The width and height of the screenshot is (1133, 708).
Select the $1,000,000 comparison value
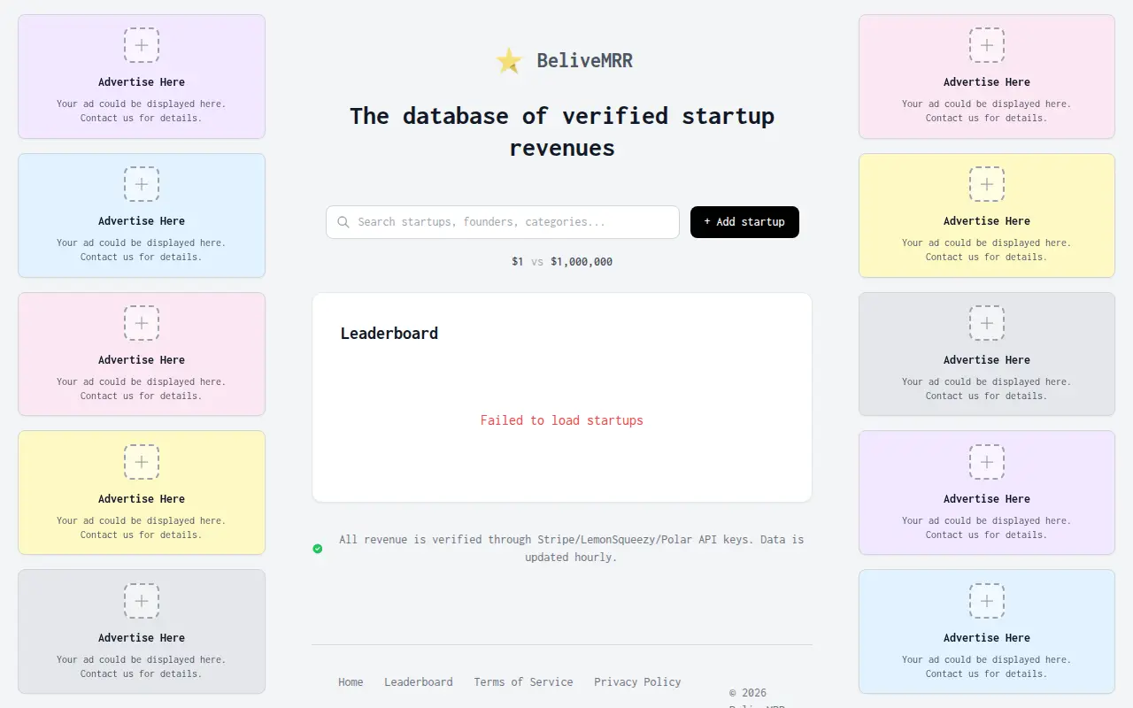(x=582, y=262)
